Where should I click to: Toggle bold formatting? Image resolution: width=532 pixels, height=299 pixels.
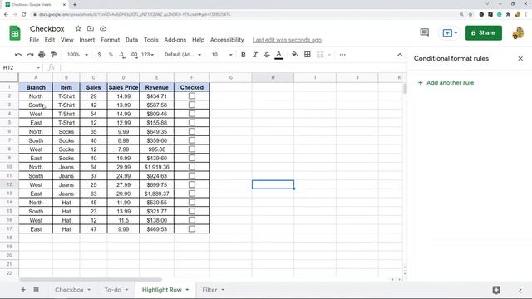(244, 55)
